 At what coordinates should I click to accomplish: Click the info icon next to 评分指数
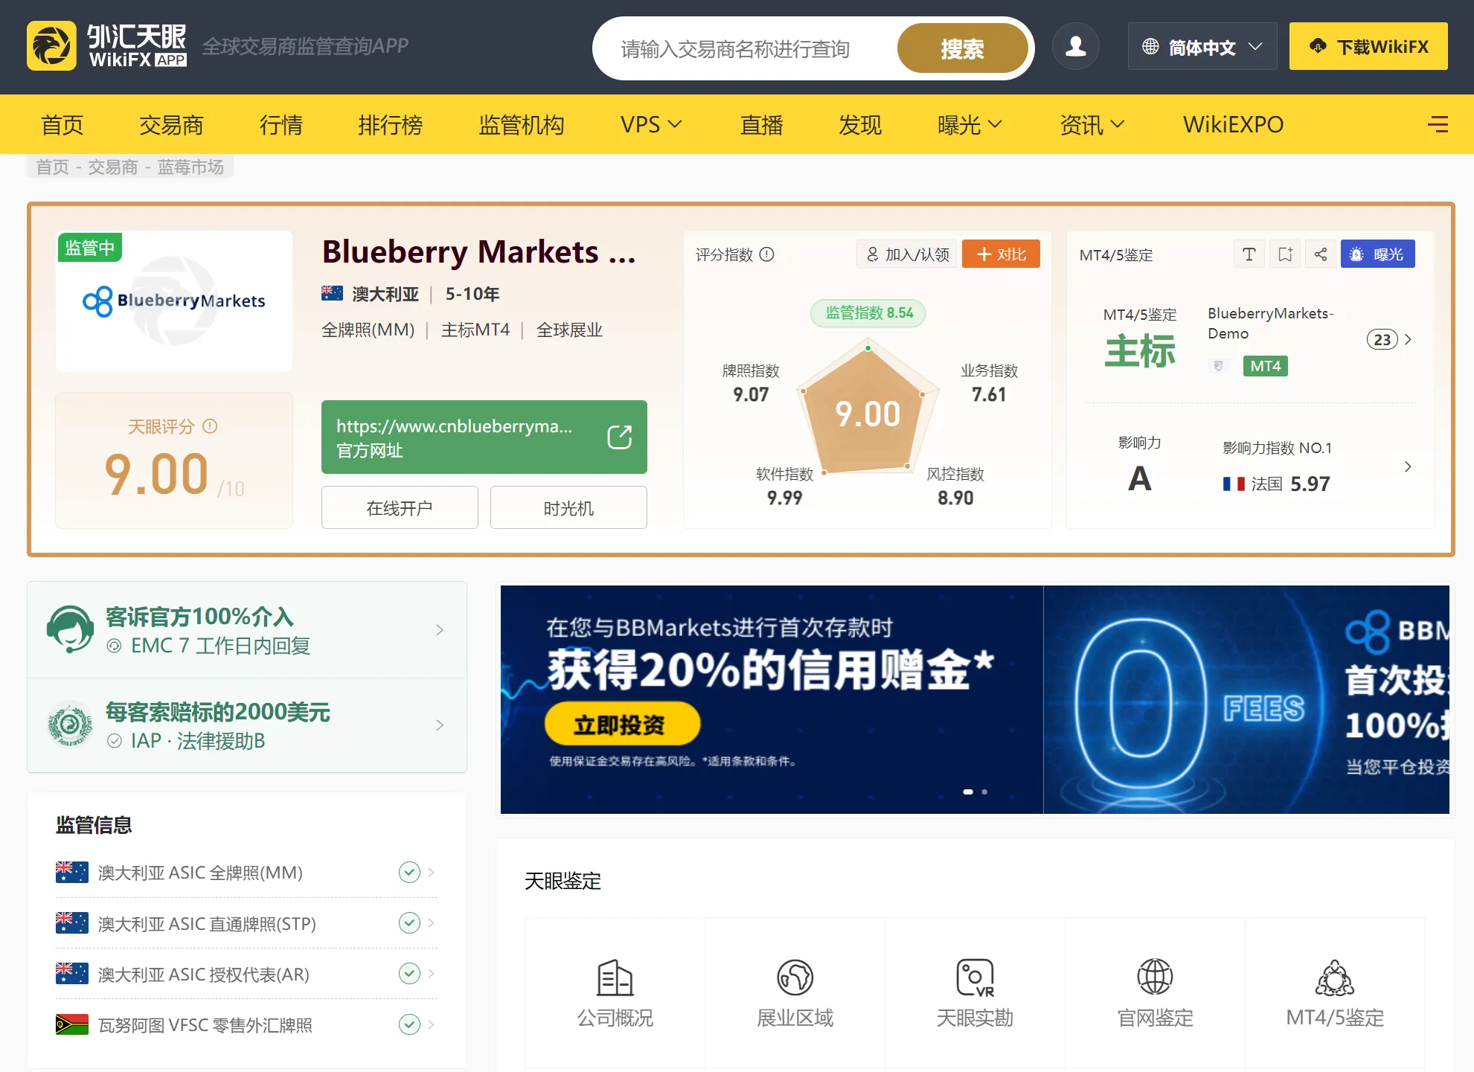(766, 254)
